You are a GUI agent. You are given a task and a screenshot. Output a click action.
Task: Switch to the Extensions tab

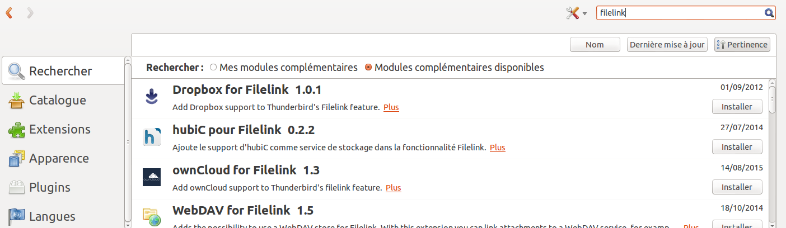tap(59, 130)
